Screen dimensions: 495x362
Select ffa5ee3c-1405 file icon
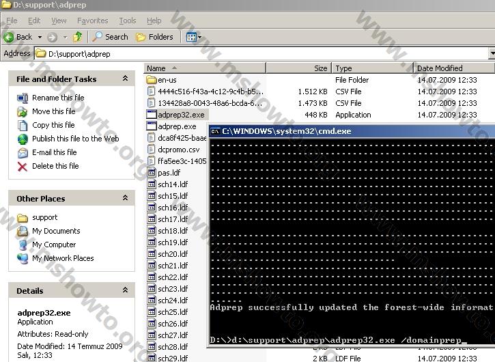[152, 161]
